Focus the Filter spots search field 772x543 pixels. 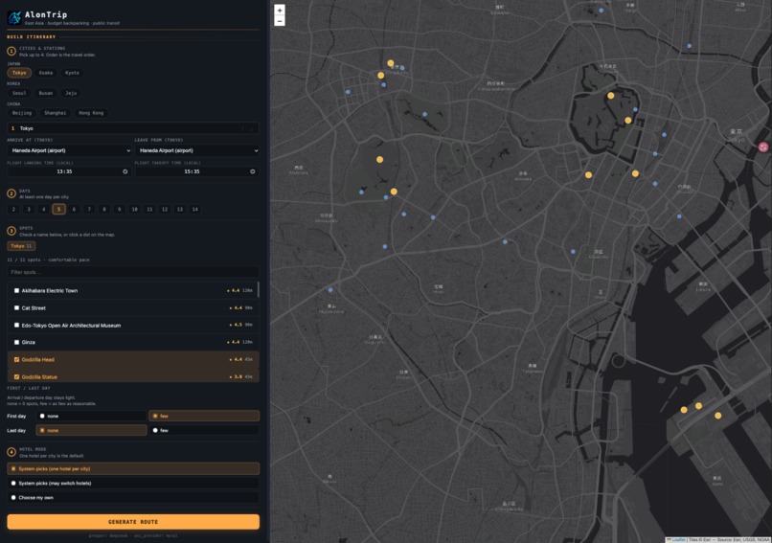click(x=133, y=272)
